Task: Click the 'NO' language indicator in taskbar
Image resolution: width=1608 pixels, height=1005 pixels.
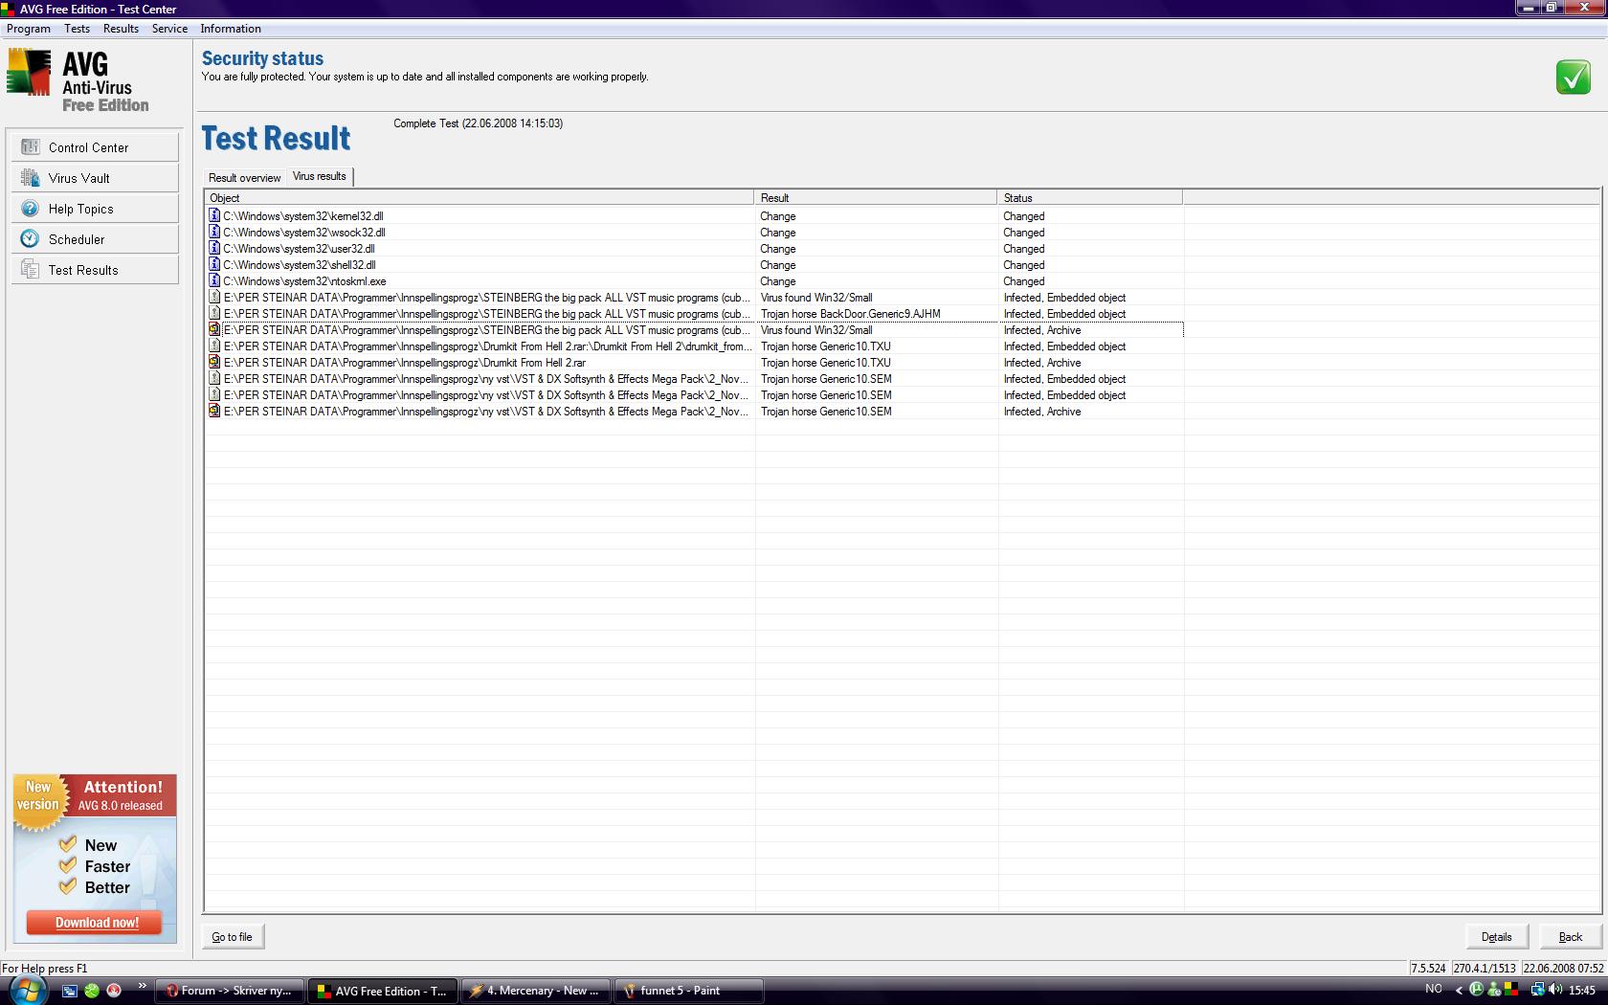Action: (x=1434, y=989)
